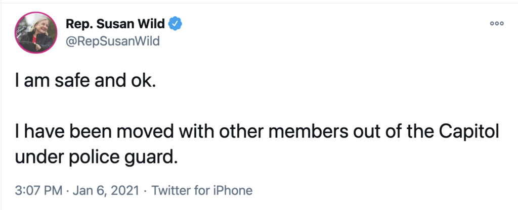
Task: Click the word 'Capitol' in the tweet
Action: click(468, 135)
